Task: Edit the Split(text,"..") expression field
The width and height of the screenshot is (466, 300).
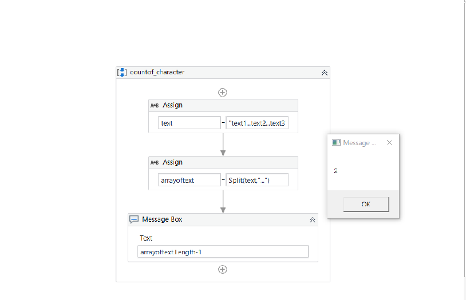Action: (257, 180)
